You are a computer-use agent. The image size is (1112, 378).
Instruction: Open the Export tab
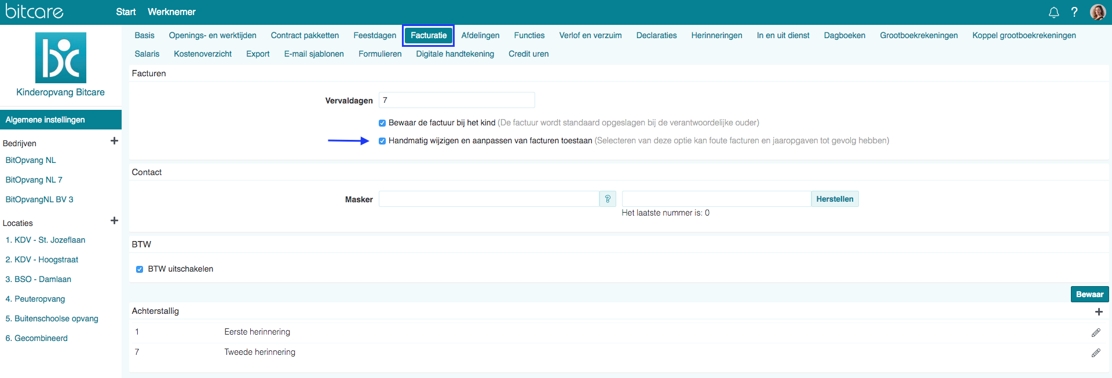tap(258, 54)
